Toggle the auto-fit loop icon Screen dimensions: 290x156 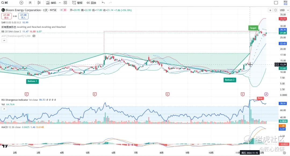[275, 10]
